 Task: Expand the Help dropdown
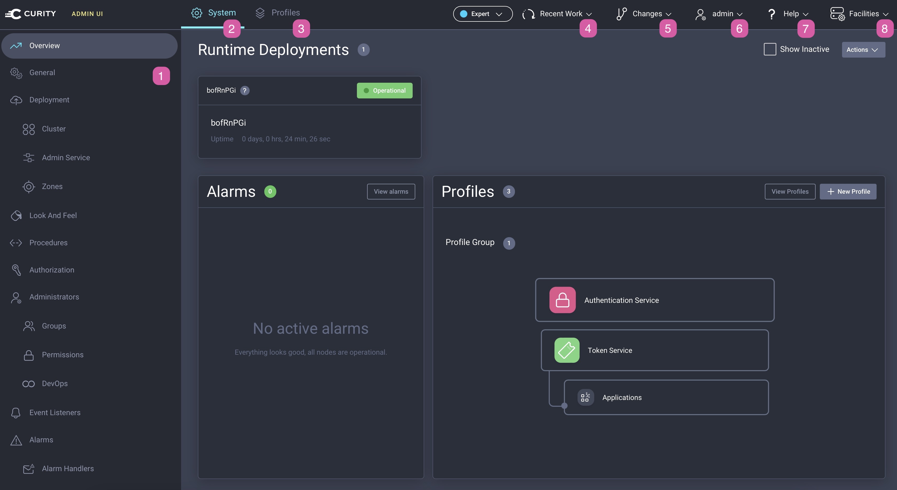(788, 14)
